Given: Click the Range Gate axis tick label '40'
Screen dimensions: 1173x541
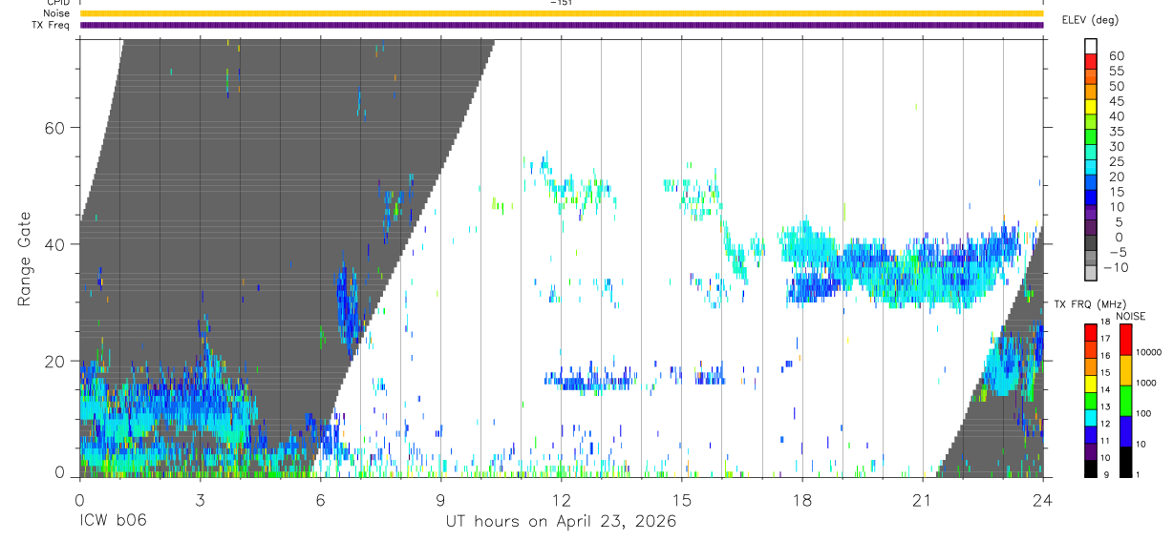Looking at the screenshot, I should pyautogui.click(x=56, y=244).
